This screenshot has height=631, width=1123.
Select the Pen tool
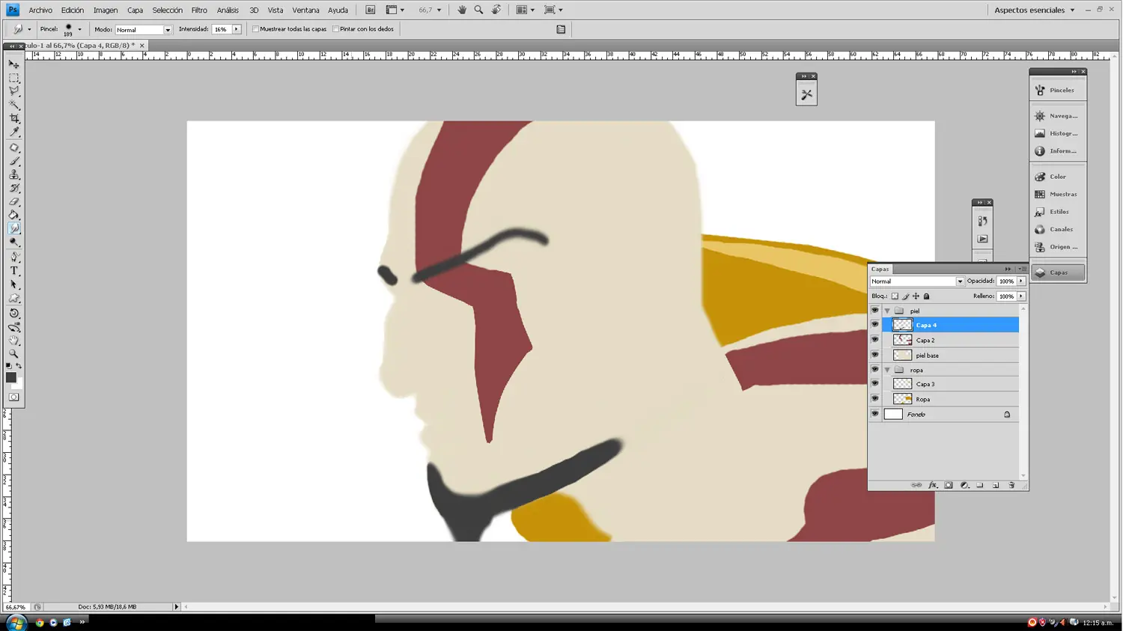click(x=13, y=257)
